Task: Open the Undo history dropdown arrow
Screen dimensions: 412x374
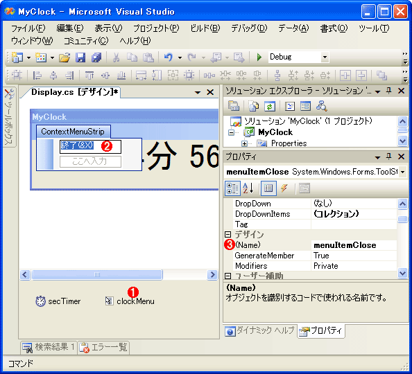Action: coord(180,57)
